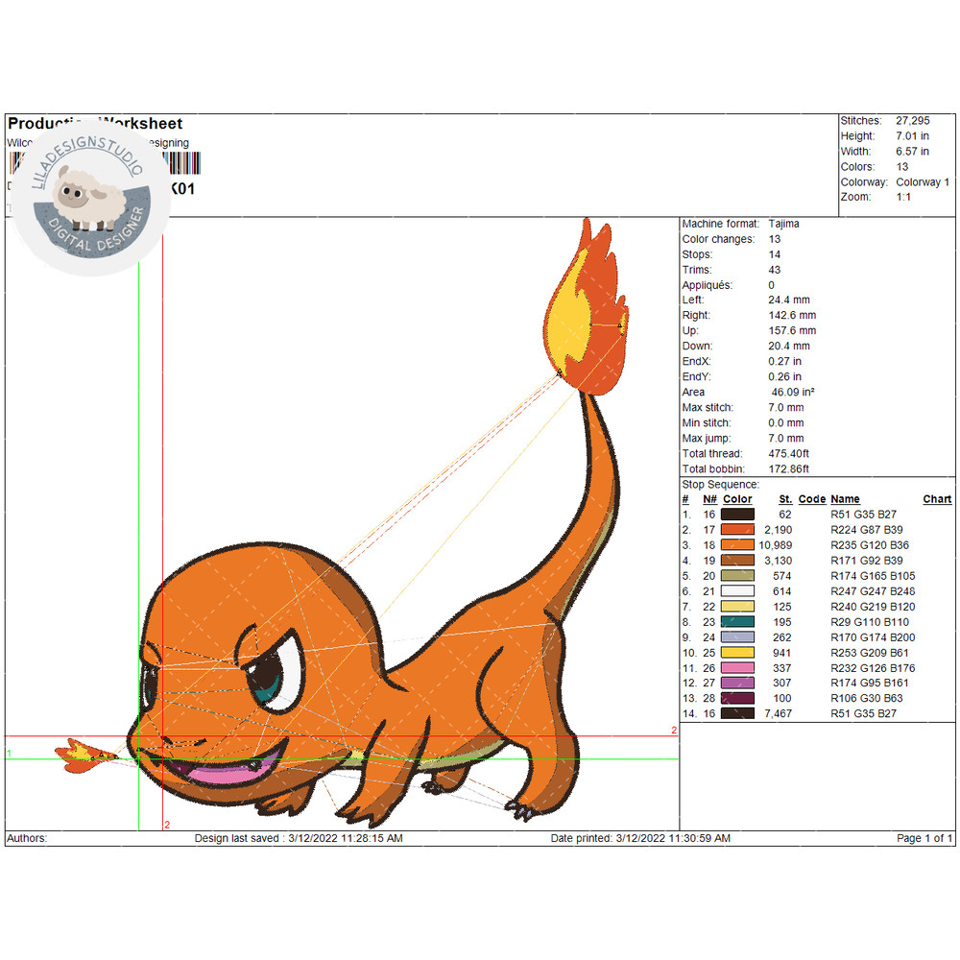Click the Name column header
The height and width of the screenshot is (960, 960).
[845, 499]
